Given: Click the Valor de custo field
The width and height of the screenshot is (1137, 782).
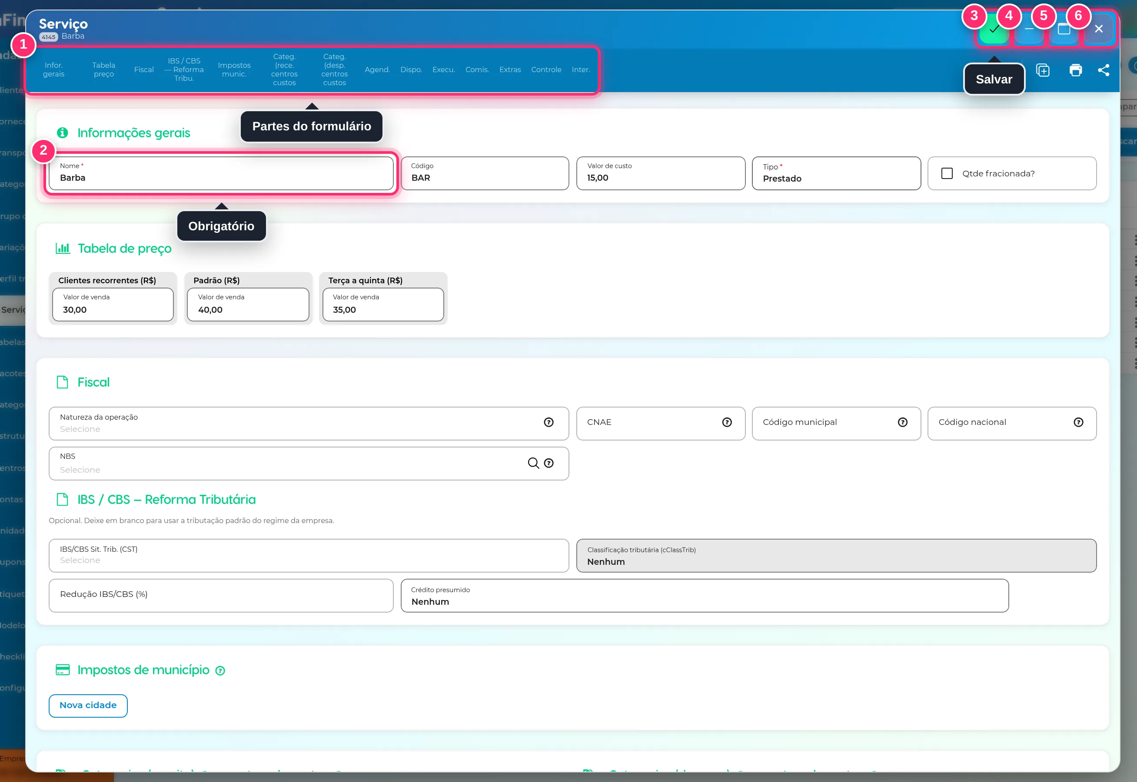Looking at the screenshot, I should 661,173.
